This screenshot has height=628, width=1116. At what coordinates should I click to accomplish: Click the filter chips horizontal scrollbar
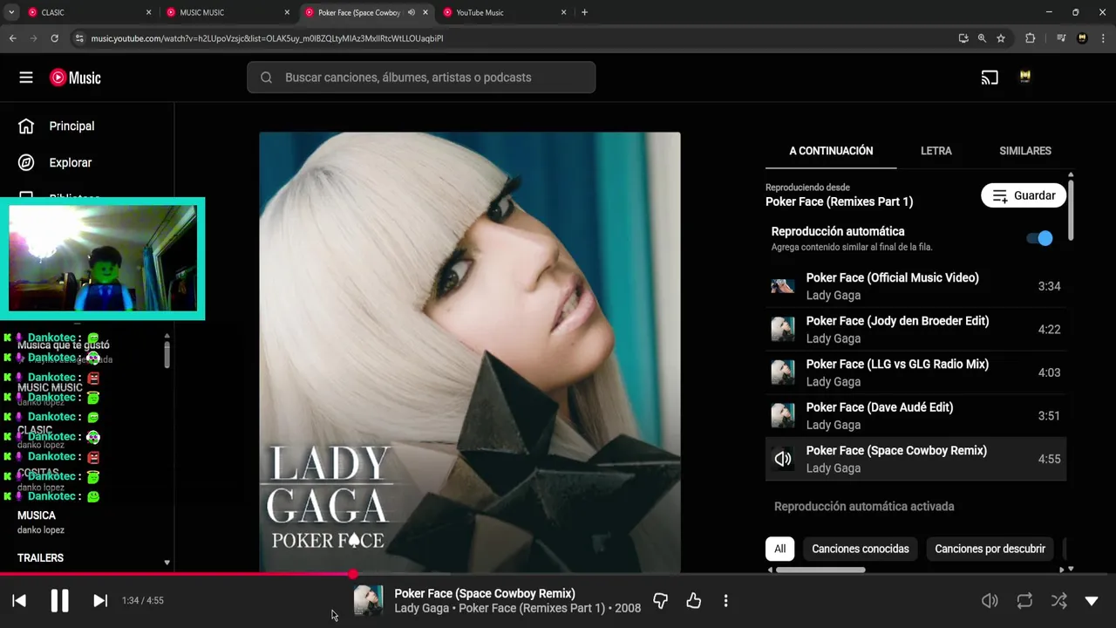tap(820, 570)
